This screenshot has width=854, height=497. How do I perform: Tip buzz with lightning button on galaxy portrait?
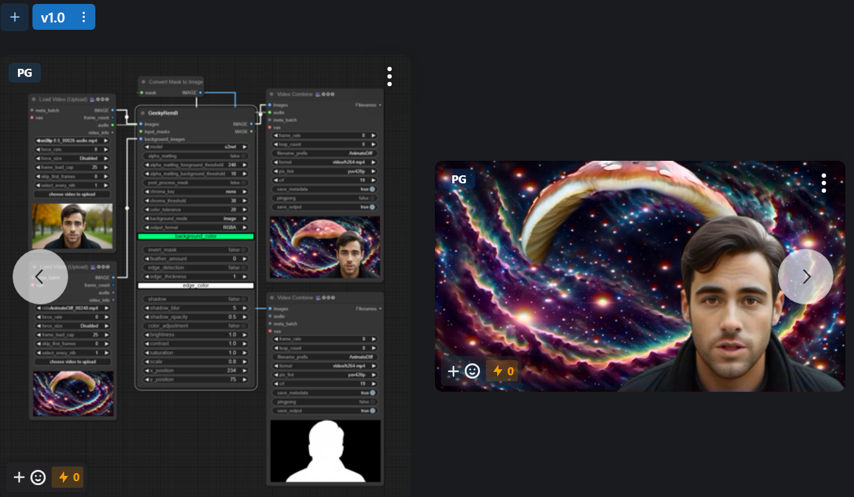click(x=503, y=371)
